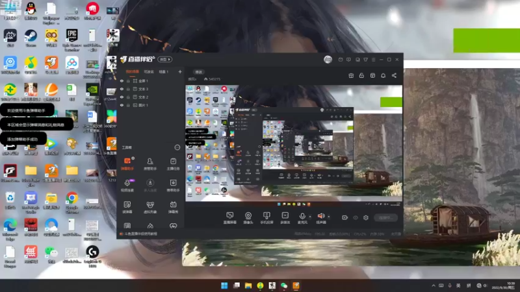Add 手机投屏 phone casting source
The height and width of the screenshot is (292, 520).
pyautogui.click(x=266, y=218)
